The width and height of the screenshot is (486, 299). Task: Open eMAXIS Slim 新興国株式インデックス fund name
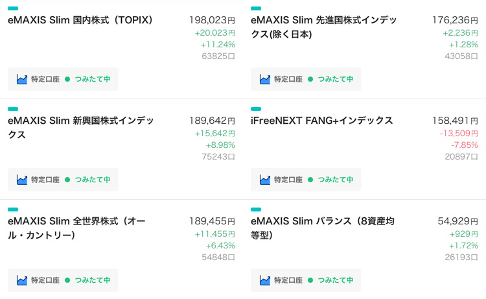pos(80,128)
